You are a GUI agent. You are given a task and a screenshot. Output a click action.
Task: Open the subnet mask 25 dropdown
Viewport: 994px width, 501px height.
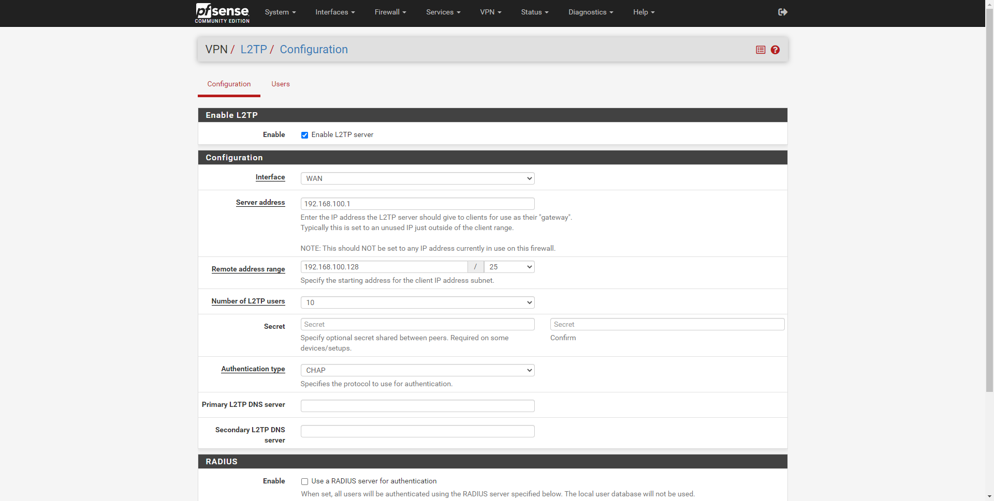pos(509,267)
